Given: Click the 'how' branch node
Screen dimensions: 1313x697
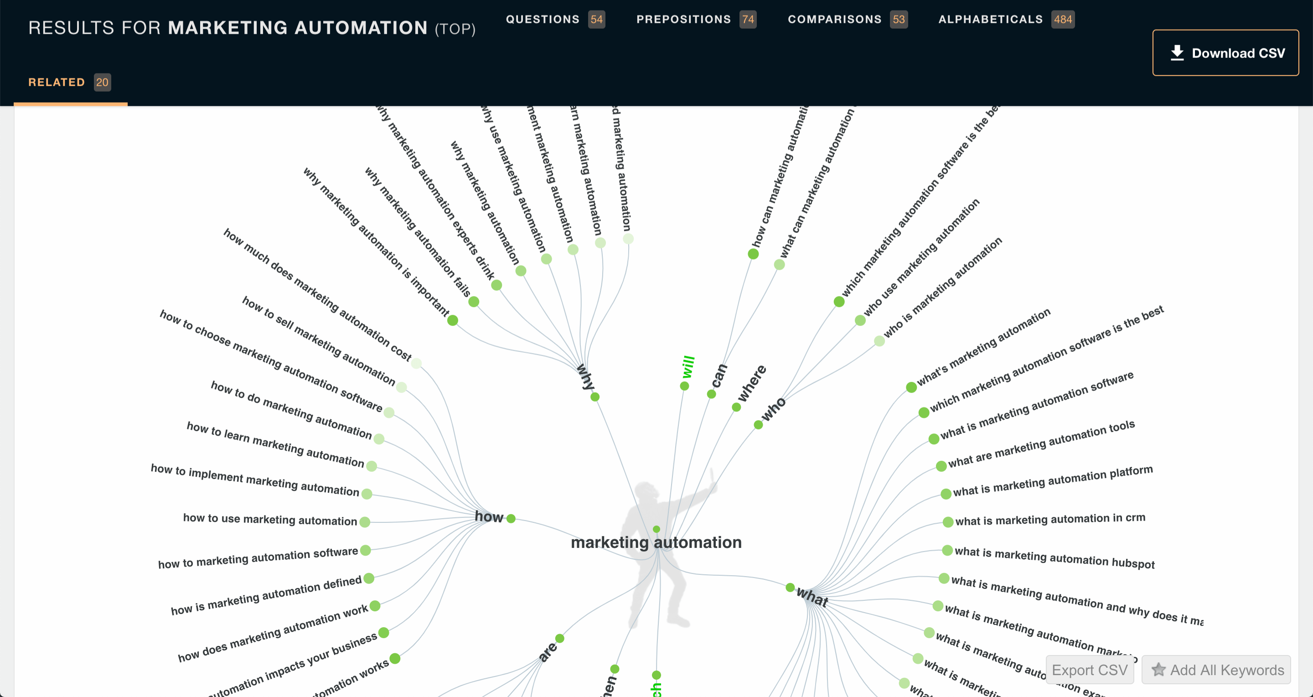Looking at the screenshot, I should [511, 518].
